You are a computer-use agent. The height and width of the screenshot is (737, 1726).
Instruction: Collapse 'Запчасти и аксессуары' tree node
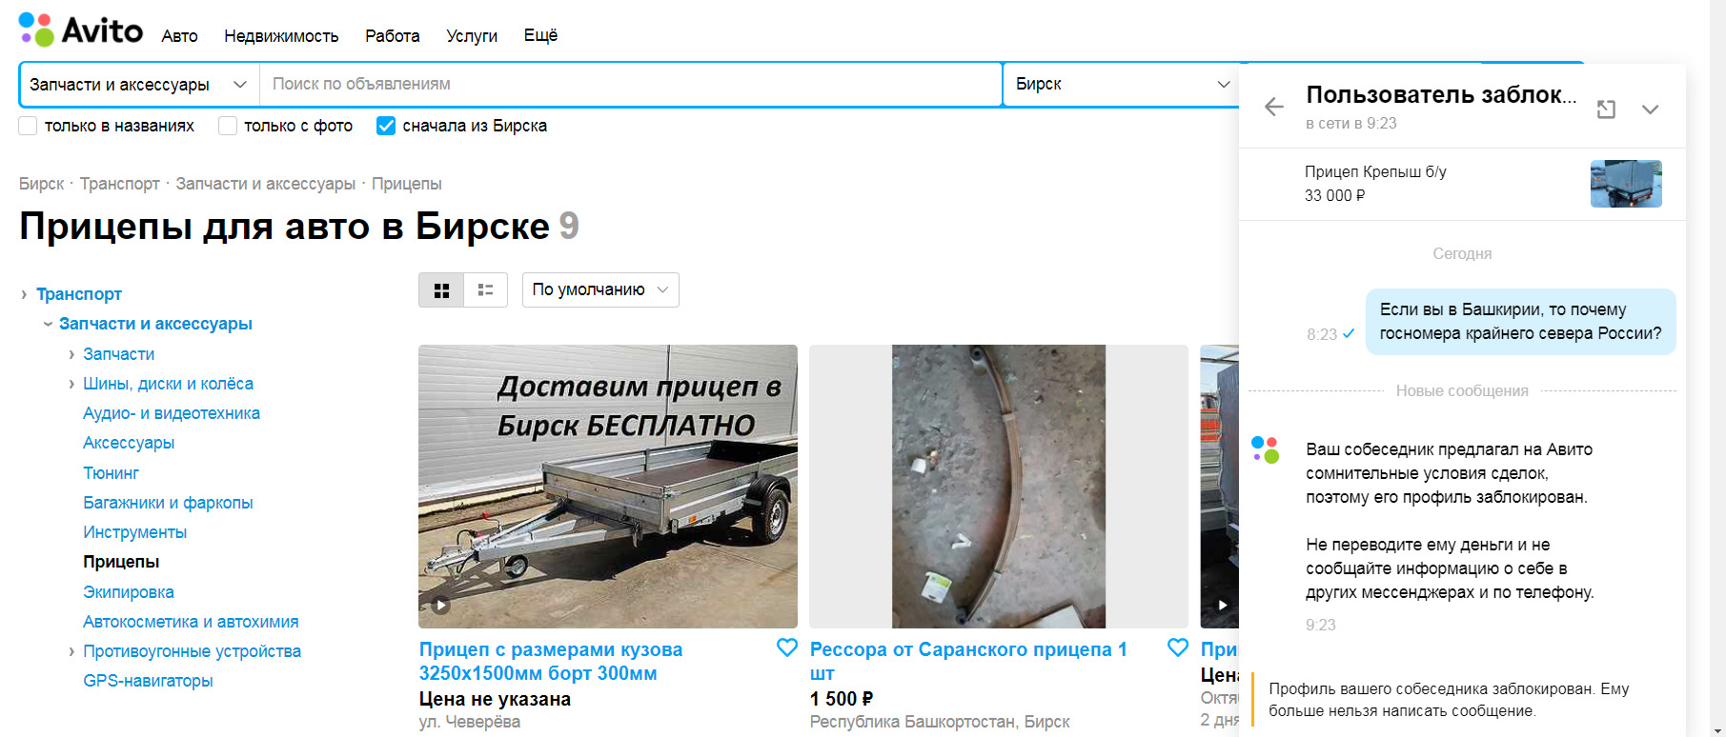coord(48,325)
